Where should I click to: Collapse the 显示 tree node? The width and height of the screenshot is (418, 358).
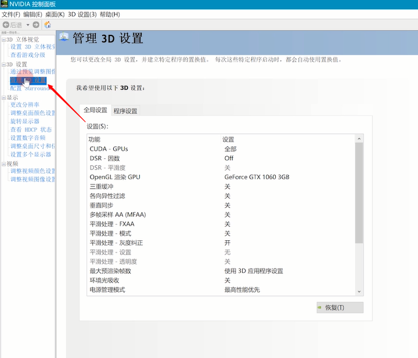[x=3, y=97]
